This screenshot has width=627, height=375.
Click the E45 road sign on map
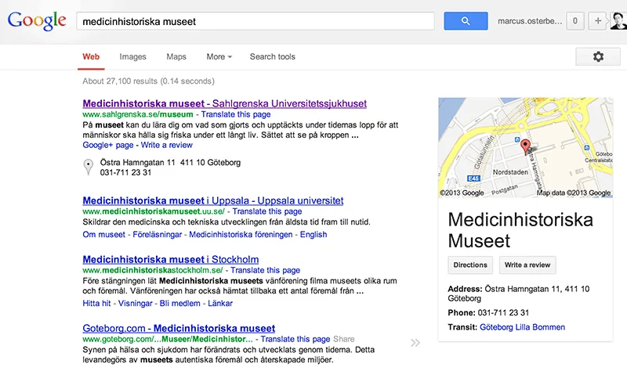(473, 178)
